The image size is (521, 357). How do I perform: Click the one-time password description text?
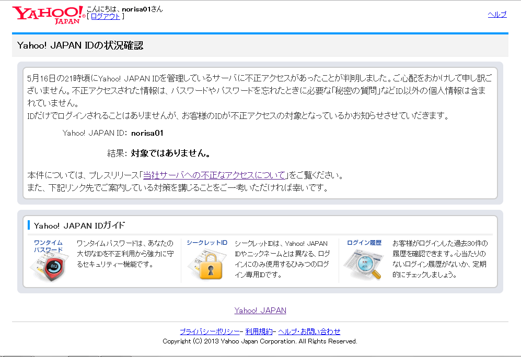pyautogui.click(x=125, y=254)
